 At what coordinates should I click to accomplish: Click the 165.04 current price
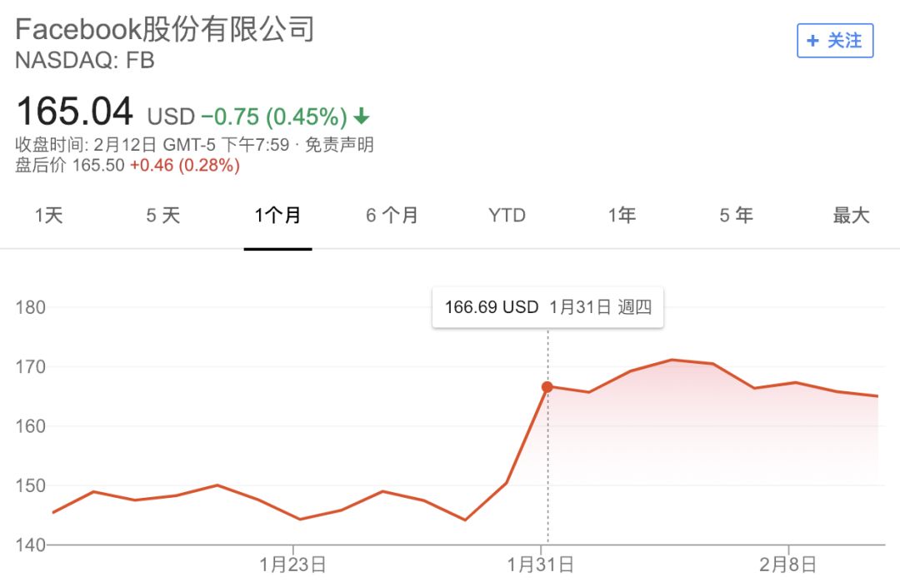click(x=74, y=112)
